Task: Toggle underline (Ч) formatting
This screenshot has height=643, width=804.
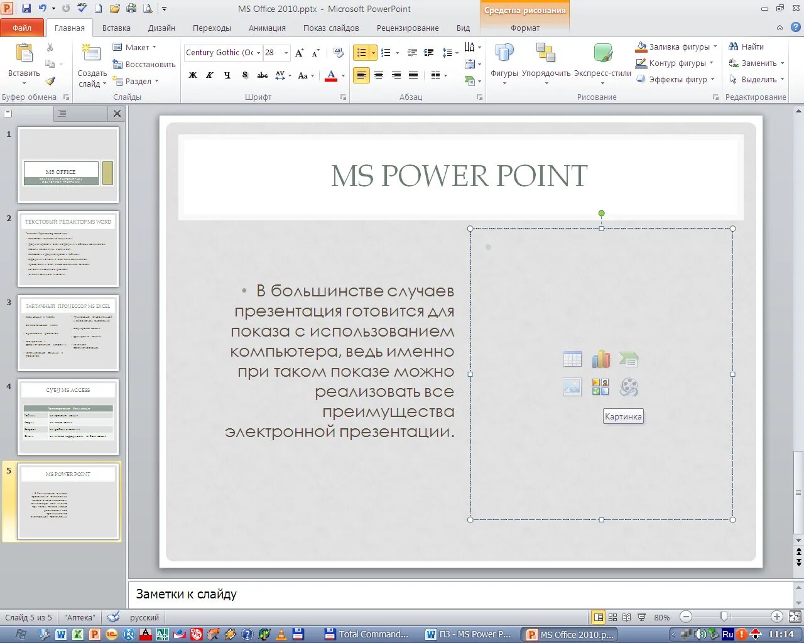Action: [x=227, y=75]
